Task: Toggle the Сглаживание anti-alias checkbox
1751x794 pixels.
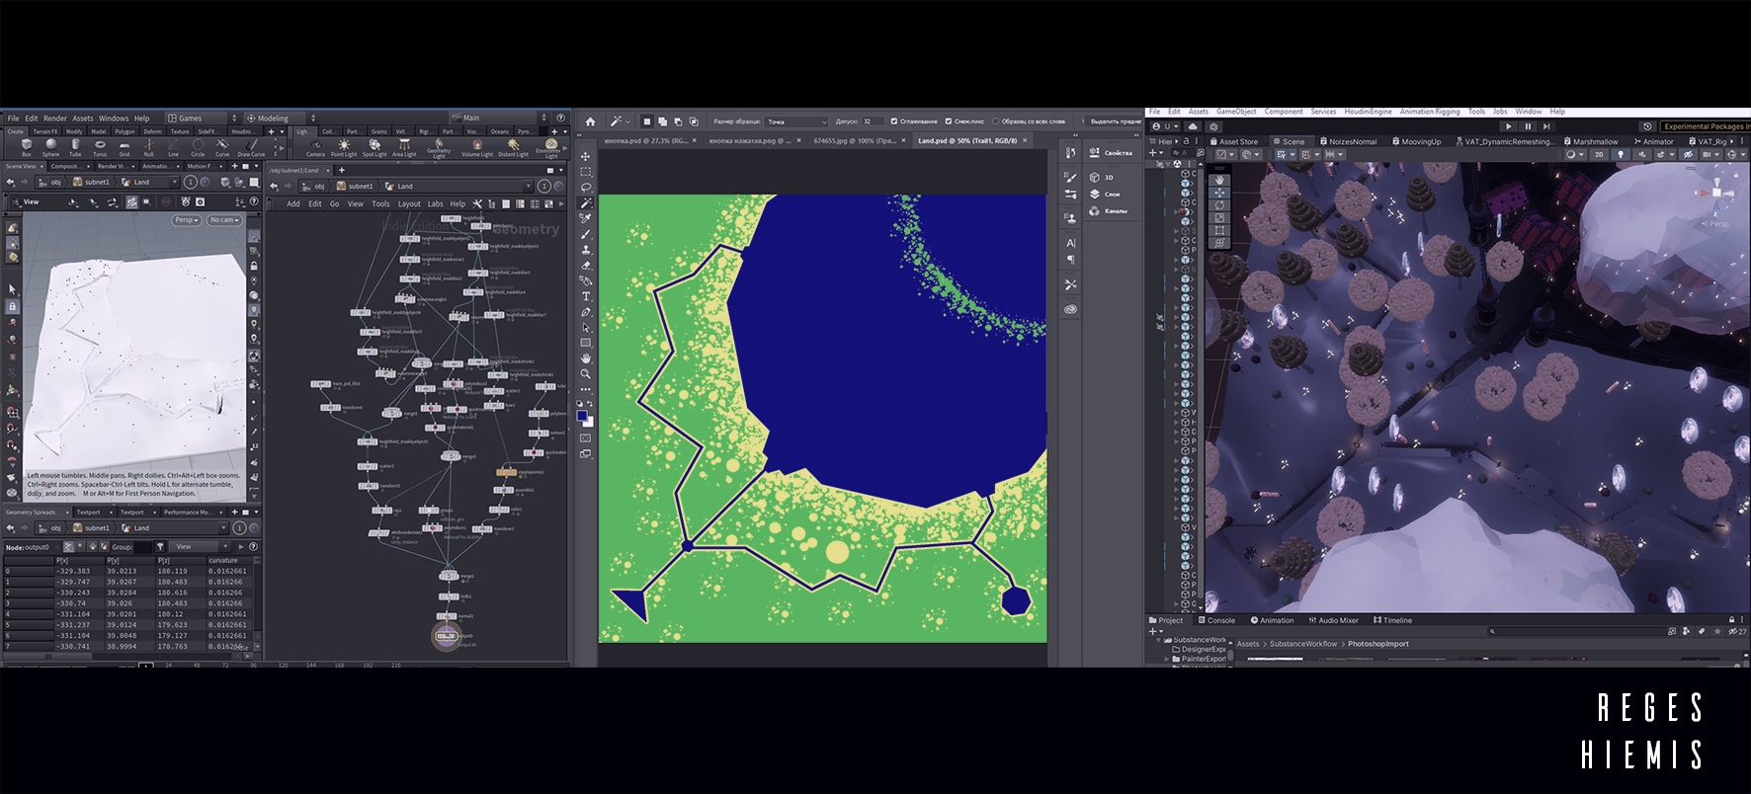Action: tap(894, 121)
